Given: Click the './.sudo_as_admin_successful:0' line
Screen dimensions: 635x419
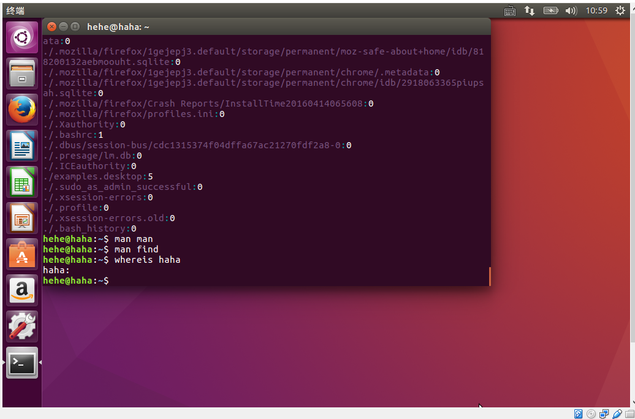Looking at the screenshot, I should (x=123, y=187).
